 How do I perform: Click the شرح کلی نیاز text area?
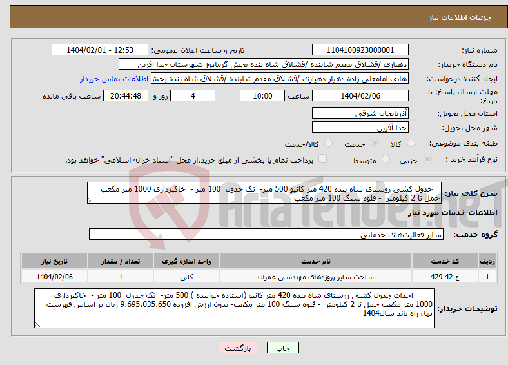(x=264, y=193)
